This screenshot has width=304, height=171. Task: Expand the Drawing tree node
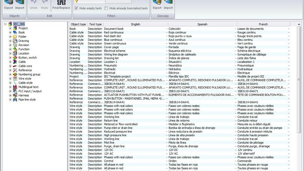point(10,41)
